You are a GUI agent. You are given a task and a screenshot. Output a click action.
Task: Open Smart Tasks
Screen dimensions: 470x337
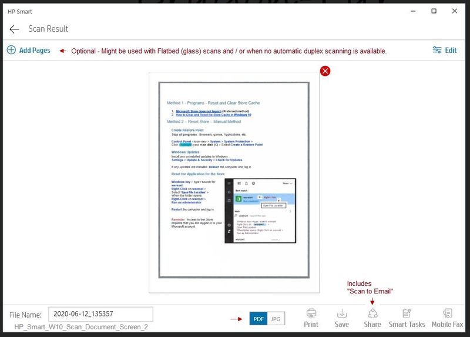pyautogui.click(x=407, y=318)
